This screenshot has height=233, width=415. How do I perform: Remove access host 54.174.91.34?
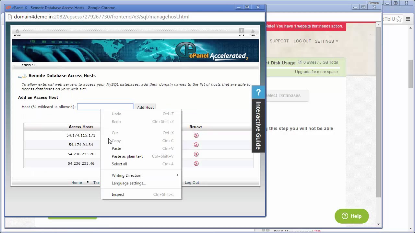point(196,145)
